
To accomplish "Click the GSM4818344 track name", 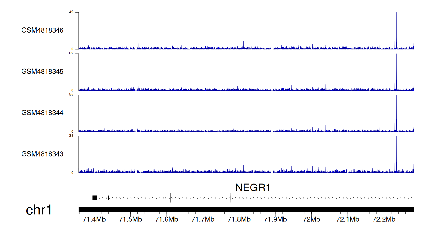I will [x=42, y=113].
